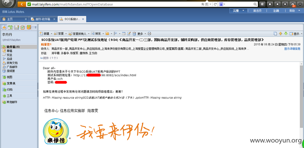Click the edit message pencil icon
Image resolution: width=304 pixels, height=148 pixels.
[129, 34]
